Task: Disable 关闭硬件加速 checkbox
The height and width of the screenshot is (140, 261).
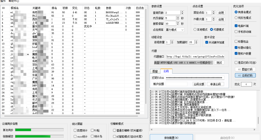Action: click(x=207, y=42)
